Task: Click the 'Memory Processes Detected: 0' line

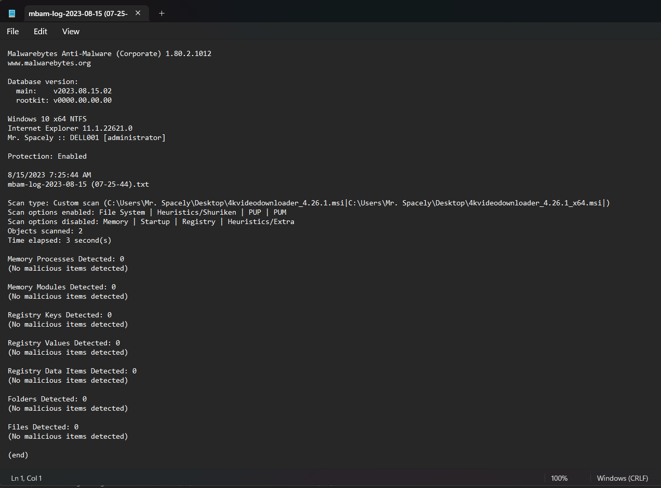Action: click(66, 259)
